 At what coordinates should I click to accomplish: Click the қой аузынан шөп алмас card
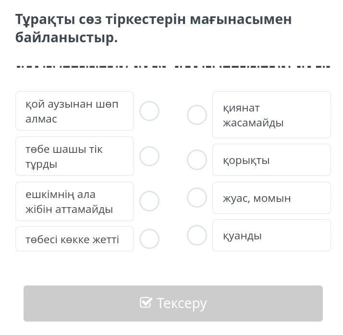(x=74, y=111)
